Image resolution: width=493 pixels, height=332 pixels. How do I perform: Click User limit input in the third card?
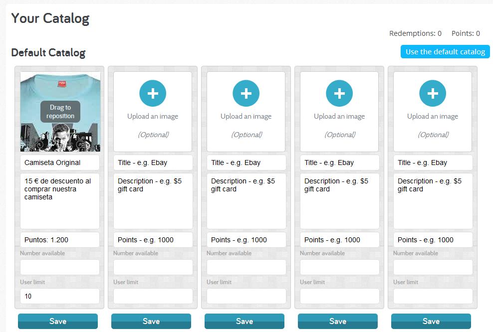tap(246, 296)
